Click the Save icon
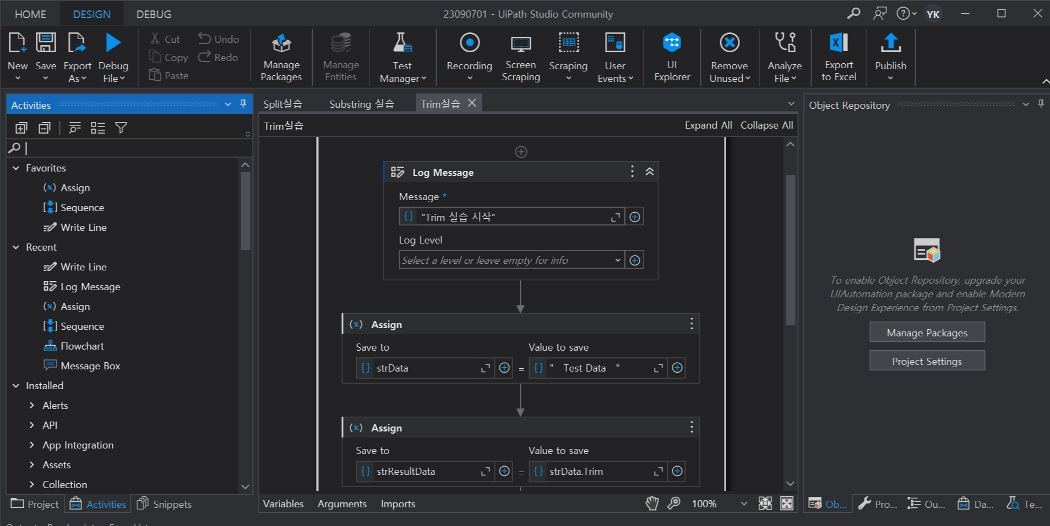This screenshot has height=526, width=1050. (x=46, y=43)
